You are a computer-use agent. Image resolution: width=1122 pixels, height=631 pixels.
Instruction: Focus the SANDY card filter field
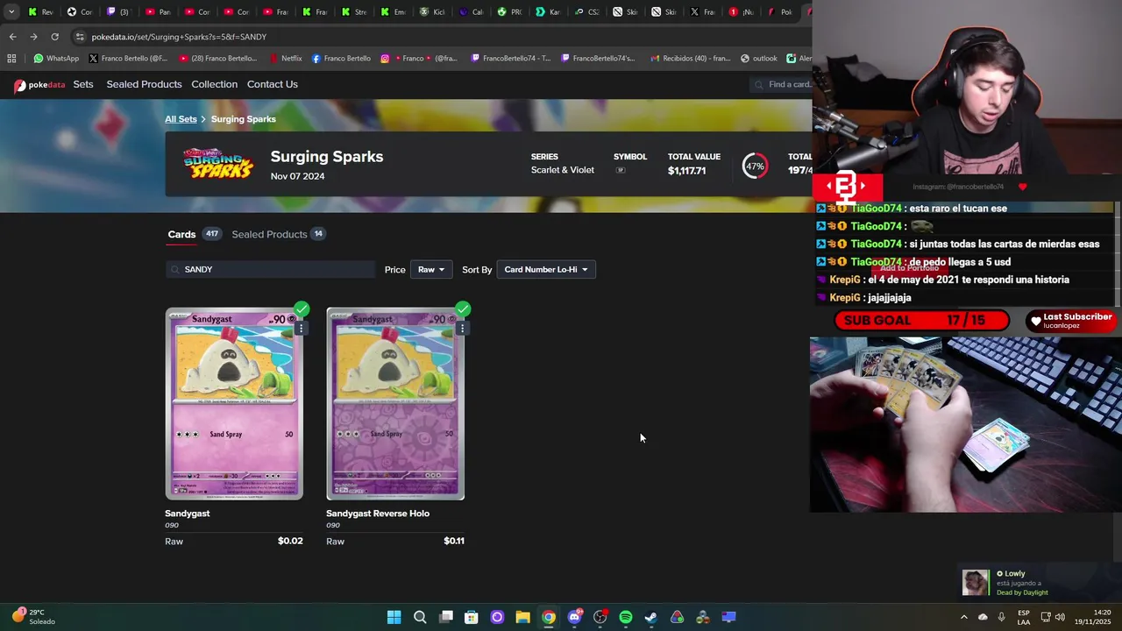click(270, 269)
